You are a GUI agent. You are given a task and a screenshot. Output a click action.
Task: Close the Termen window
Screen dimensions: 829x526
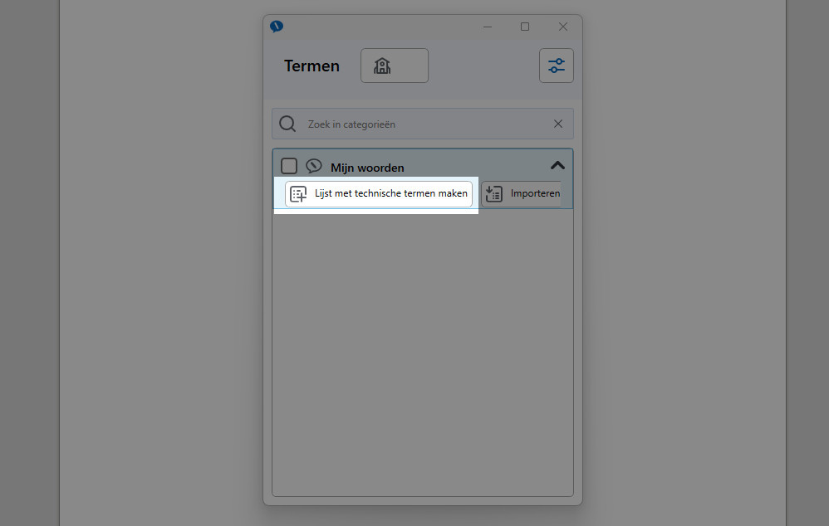pos(563,27)
